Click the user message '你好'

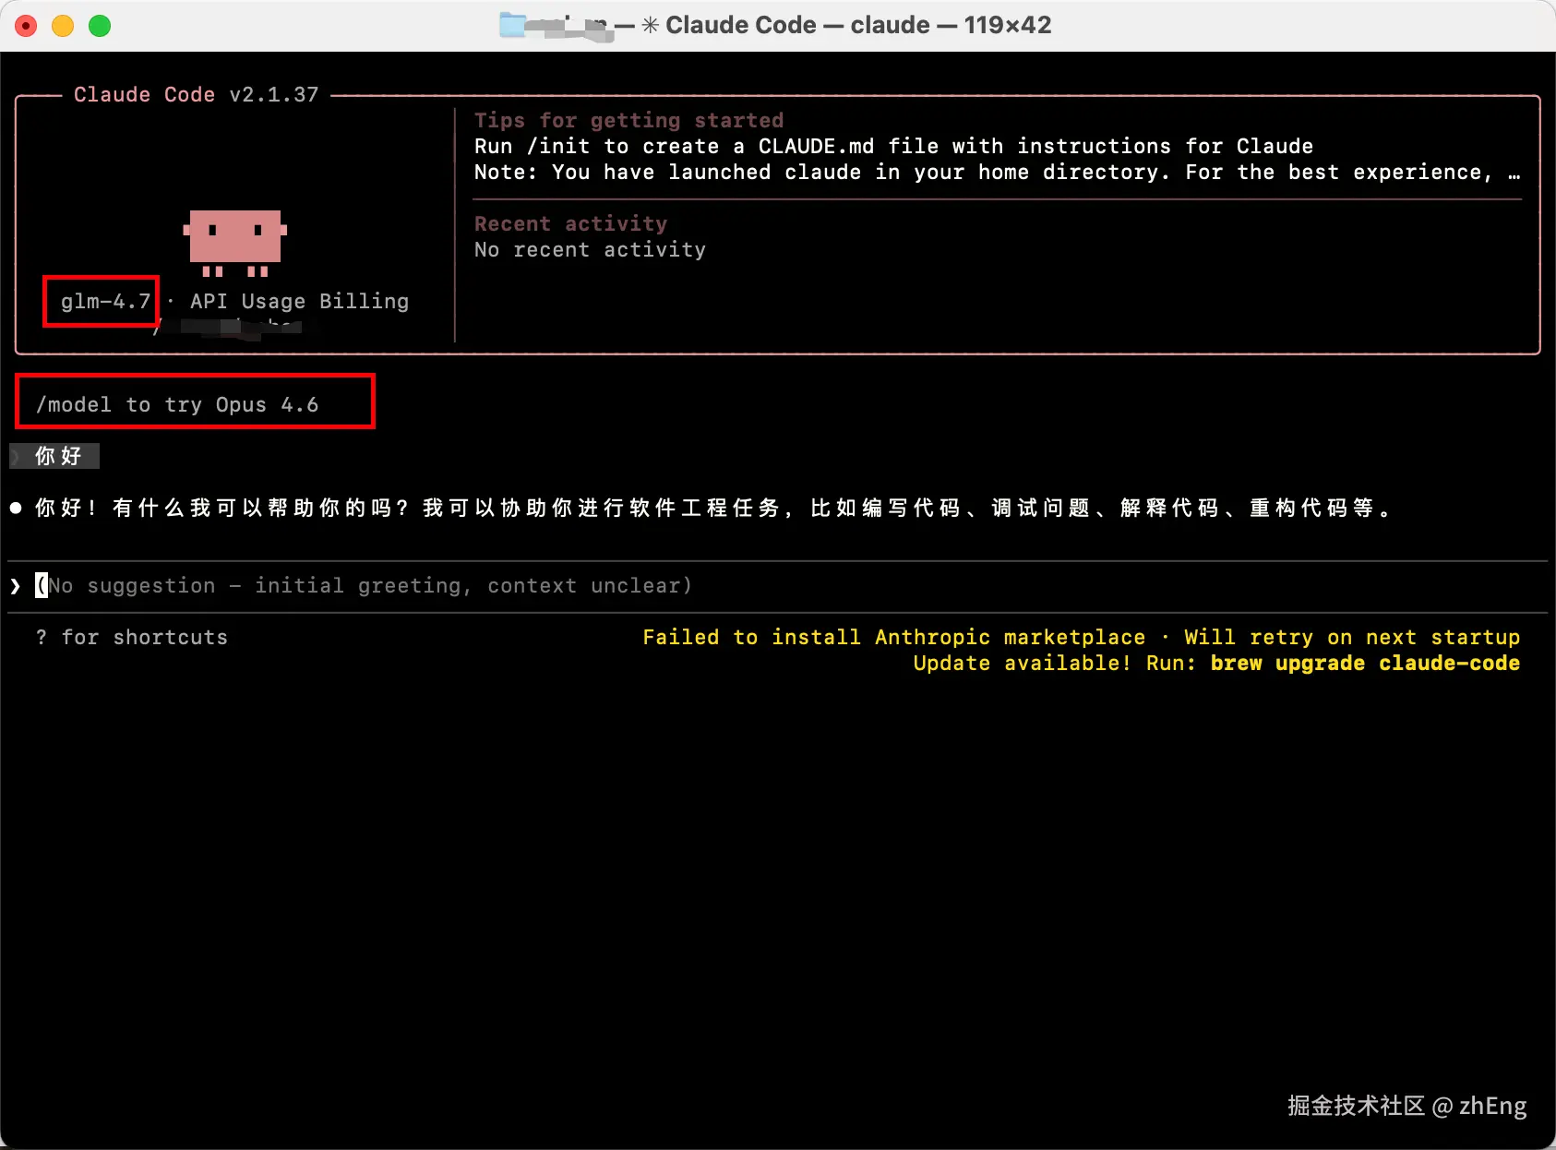pyautogui.click(x=58, y=456)
